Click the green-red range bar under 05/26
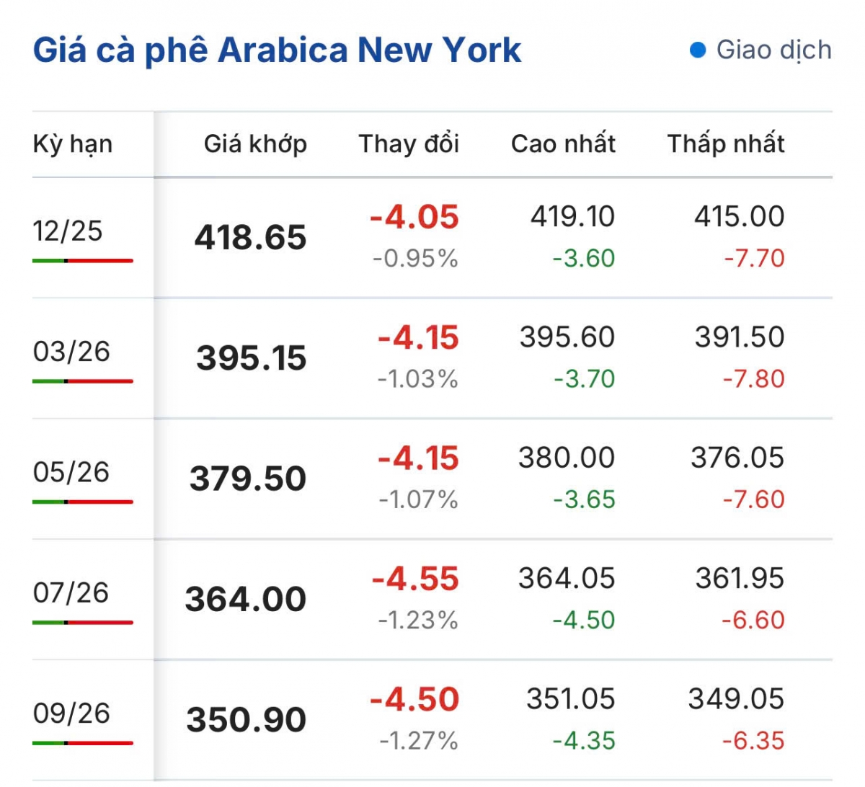The image size is (865, 787). click(82, 502)
